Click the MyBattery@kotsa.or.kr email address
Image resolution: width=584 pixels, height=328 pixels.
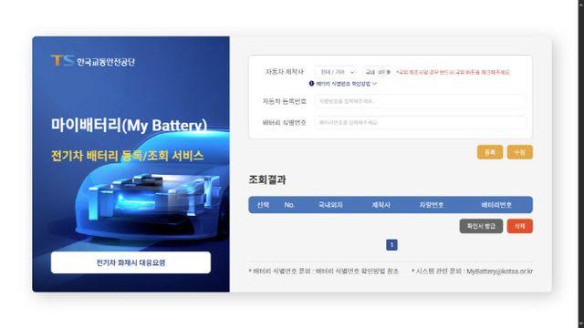pyautogui.click(x=499, y=272)
